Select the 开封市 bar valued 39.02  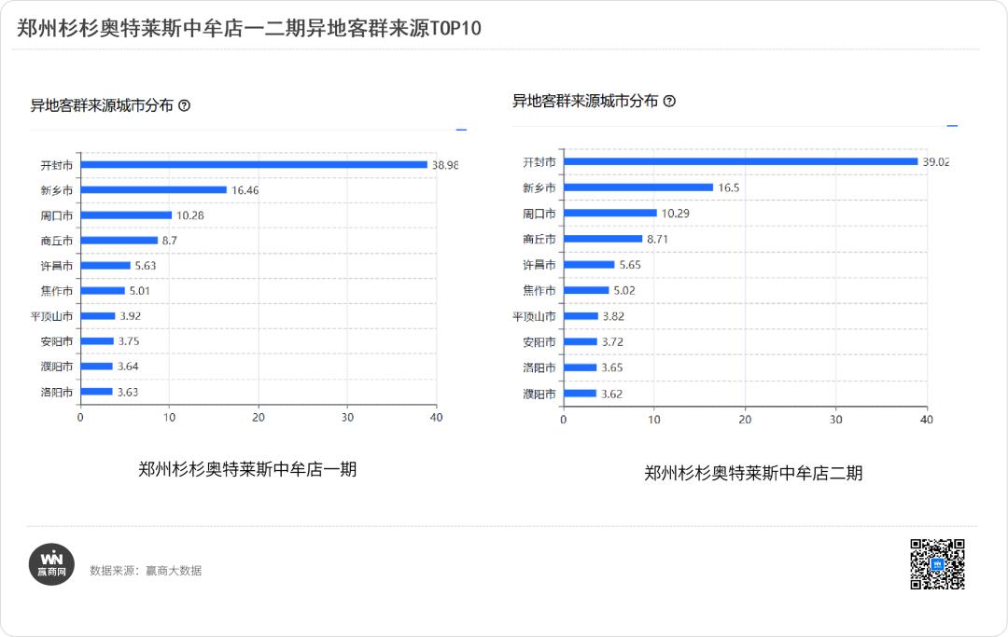pos(740,161)
